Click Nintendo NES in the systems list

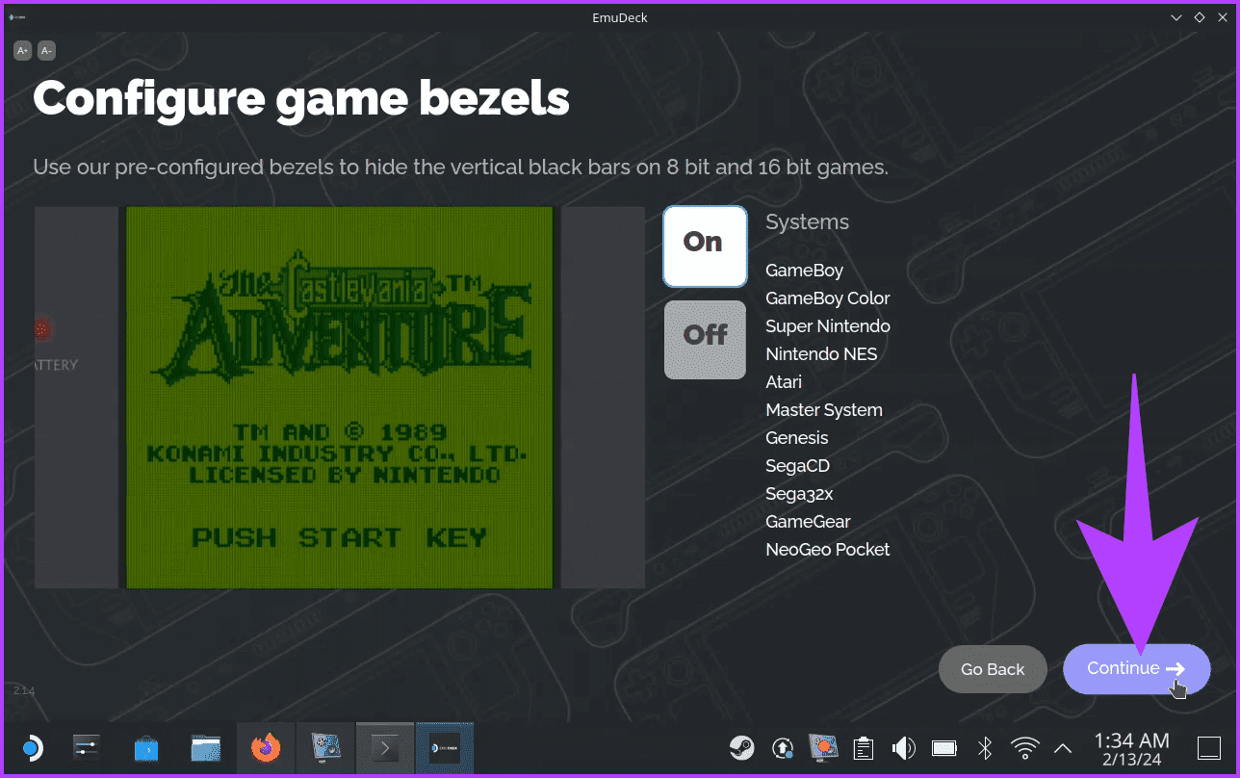pos(821,354)
